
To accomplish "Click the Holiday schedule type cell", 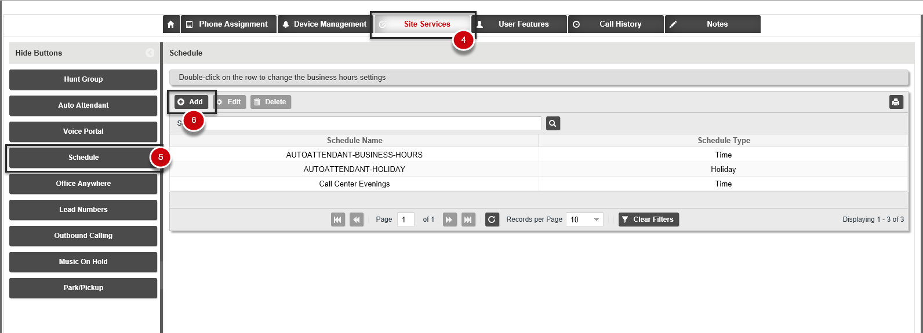I will pos(724,169).
